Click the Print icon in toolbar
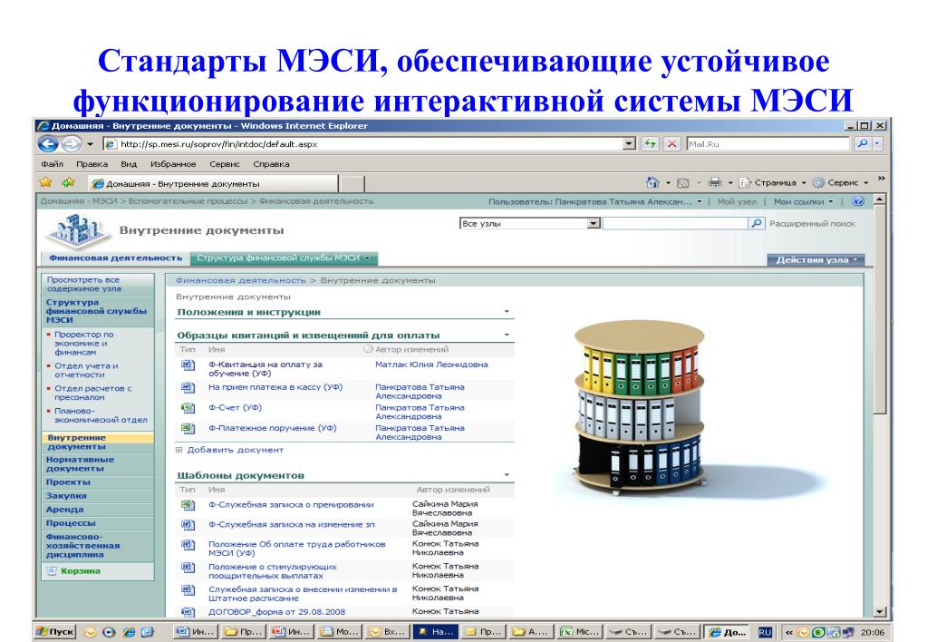Viewport: 927px width, 642px height. point(715,182)
